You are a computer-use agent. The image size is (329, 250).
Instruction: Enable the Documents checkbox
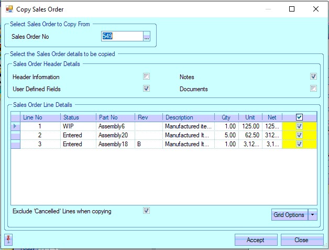pos(313,89)
